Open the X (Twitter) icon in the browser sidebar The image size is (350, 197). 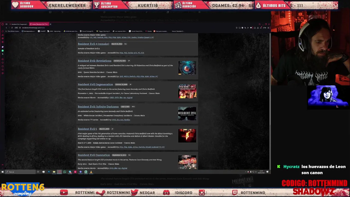click(2, 54)
